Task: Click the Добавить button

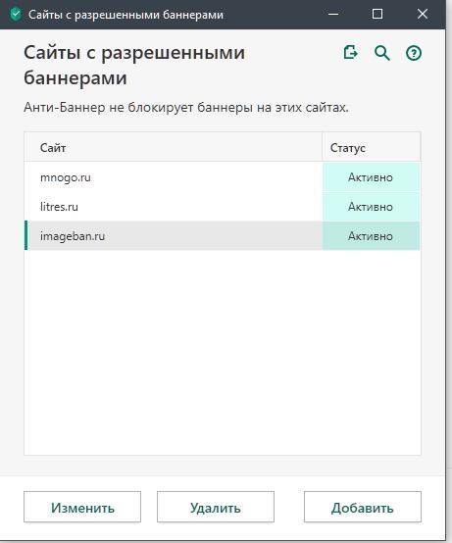Action: click(363, 507)
